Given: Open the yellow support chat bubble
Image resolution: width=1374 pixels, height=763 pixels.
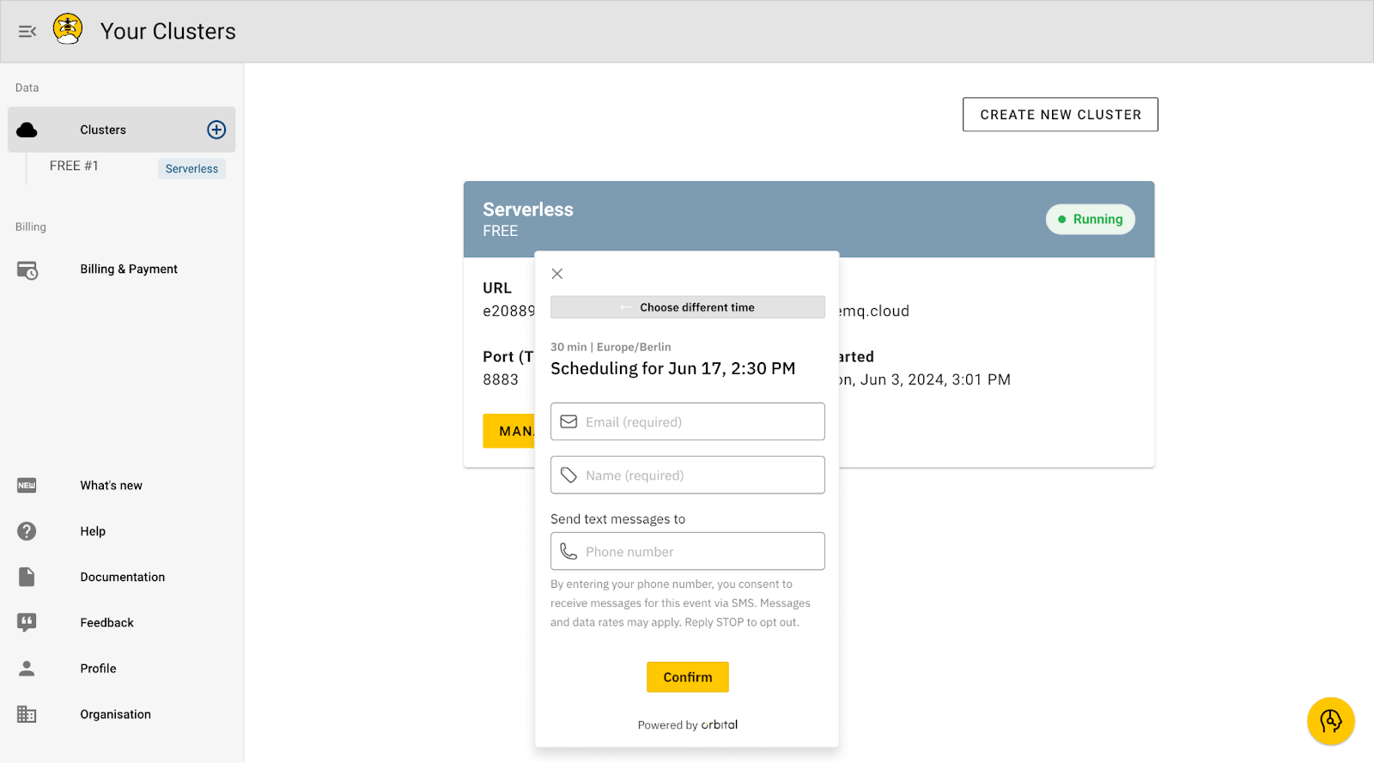Looking at the screenshot, I should click(x=1331, y=721).
